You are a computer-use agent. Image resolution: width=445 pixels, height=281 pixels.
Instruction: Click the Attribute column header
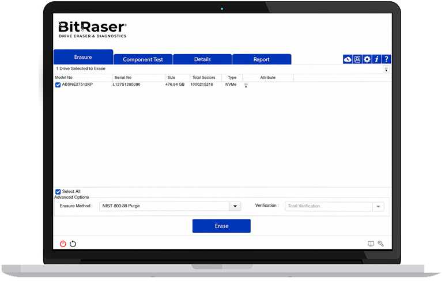(268, 78)
